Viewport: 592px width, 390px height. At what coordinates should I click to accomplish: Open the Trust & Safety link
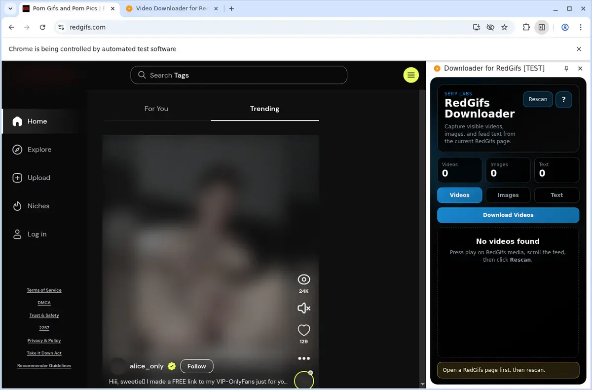pos(44,315)
